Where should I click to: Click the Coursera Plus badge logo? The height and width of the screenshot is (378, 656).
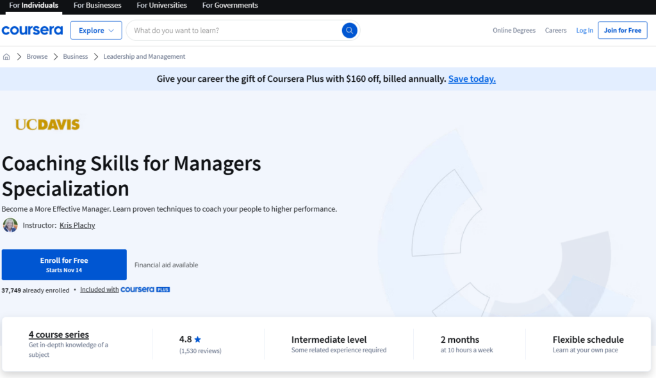[145, 290]
